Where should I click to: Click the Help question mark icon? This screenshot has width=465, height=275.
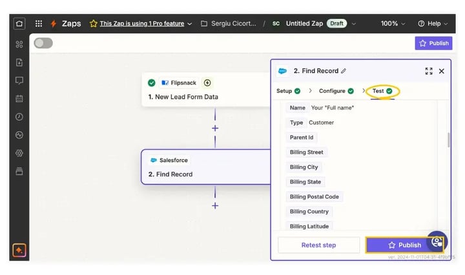421,23
